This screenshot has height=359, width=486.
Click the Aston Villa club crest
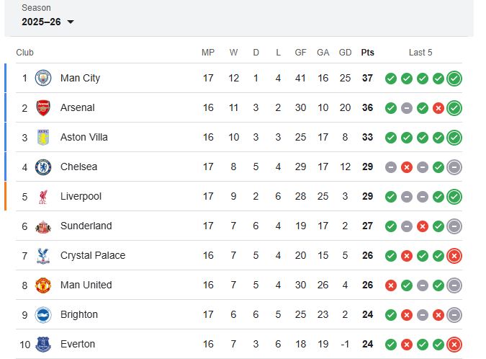coord(43,137)
